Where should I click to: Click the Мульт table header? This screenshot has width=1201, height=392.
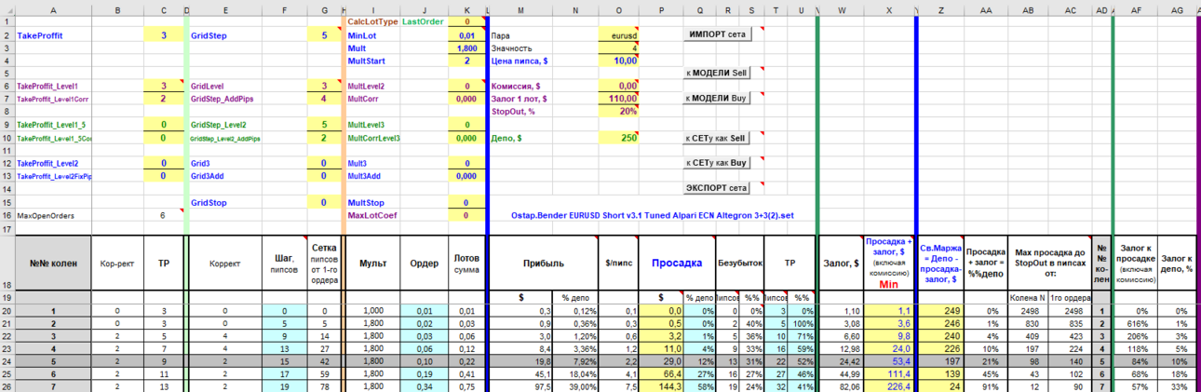click(373, 264)
